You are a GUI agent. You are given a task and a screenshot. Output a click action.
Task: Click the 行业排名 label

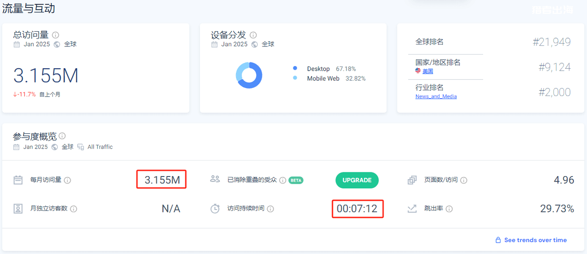coord(430,88)
